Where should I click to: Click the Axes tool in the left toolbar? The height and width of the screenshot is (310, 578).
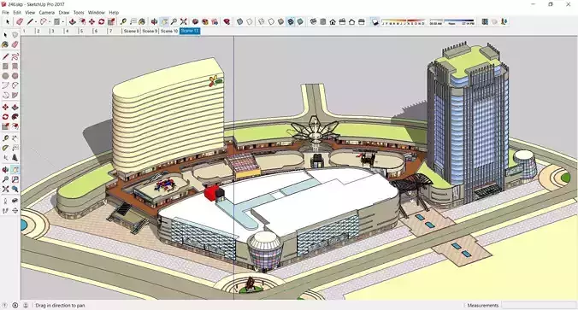pyautogui.click(x=5, y=158)
